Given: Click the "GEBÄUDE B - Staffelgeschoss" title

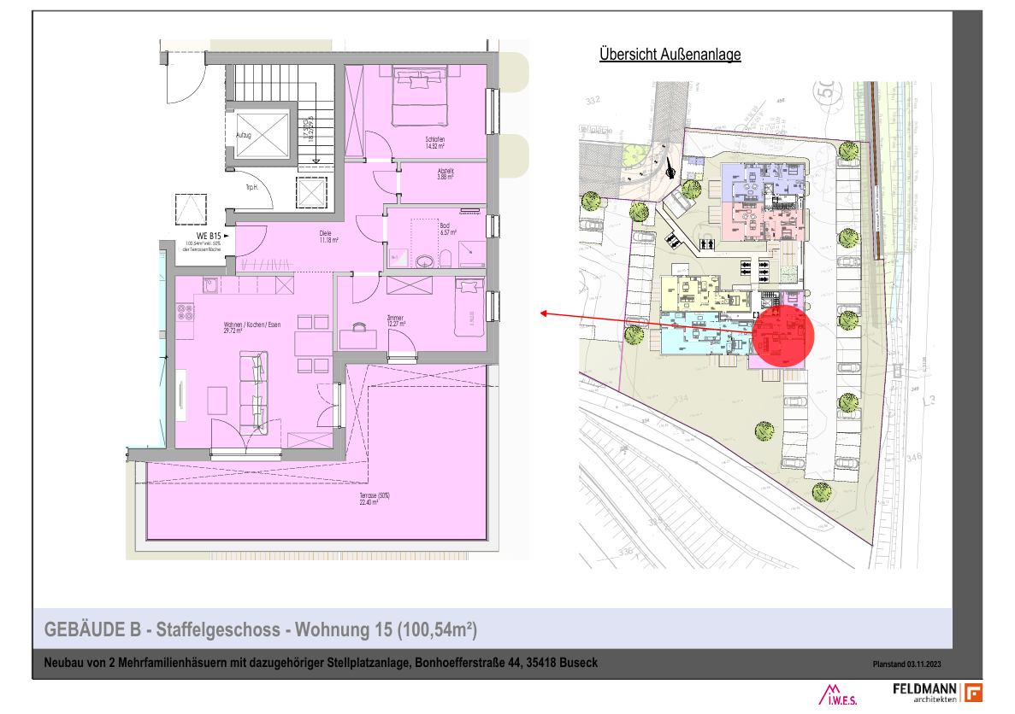Looking at the screenshot, I should coord(260,629).
